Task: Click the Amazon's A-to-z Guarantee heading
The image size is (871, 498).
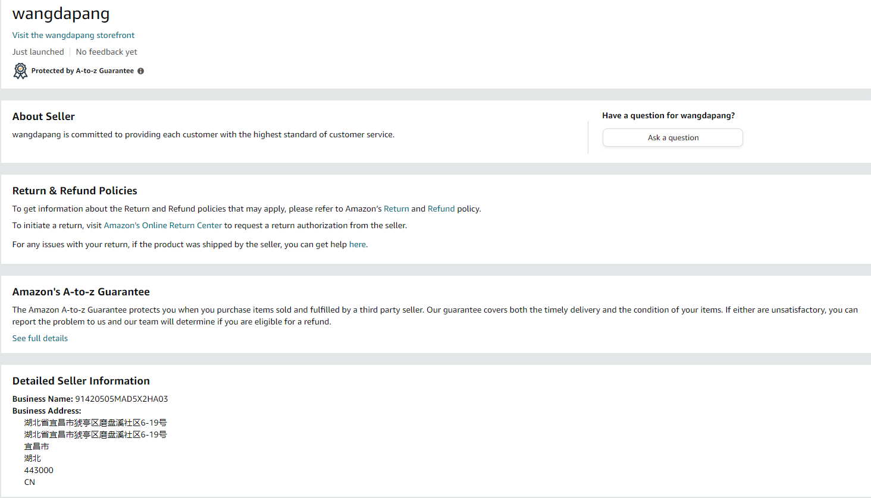Action: click(81, 292)
